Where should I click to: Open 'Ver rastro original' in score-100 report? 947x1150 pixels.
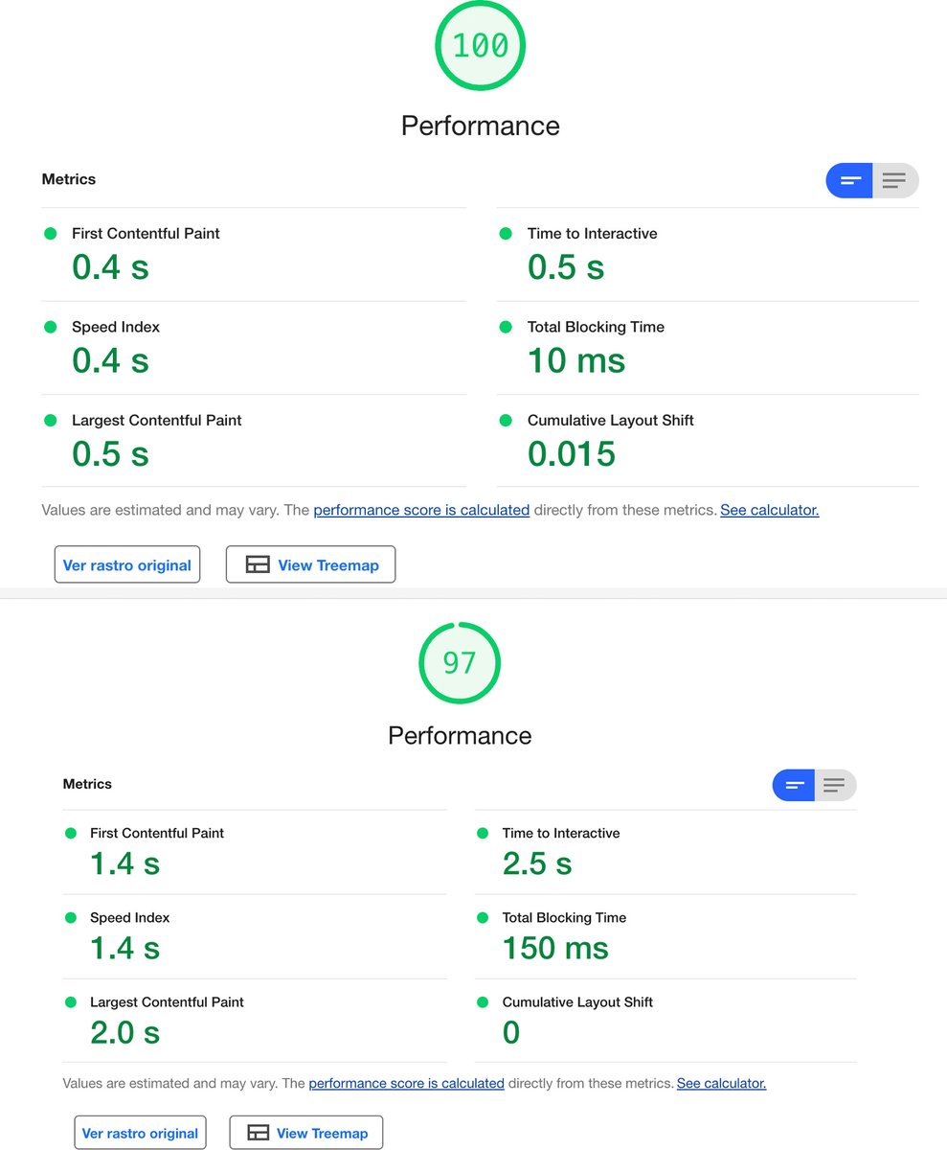[x=127, y=565]
